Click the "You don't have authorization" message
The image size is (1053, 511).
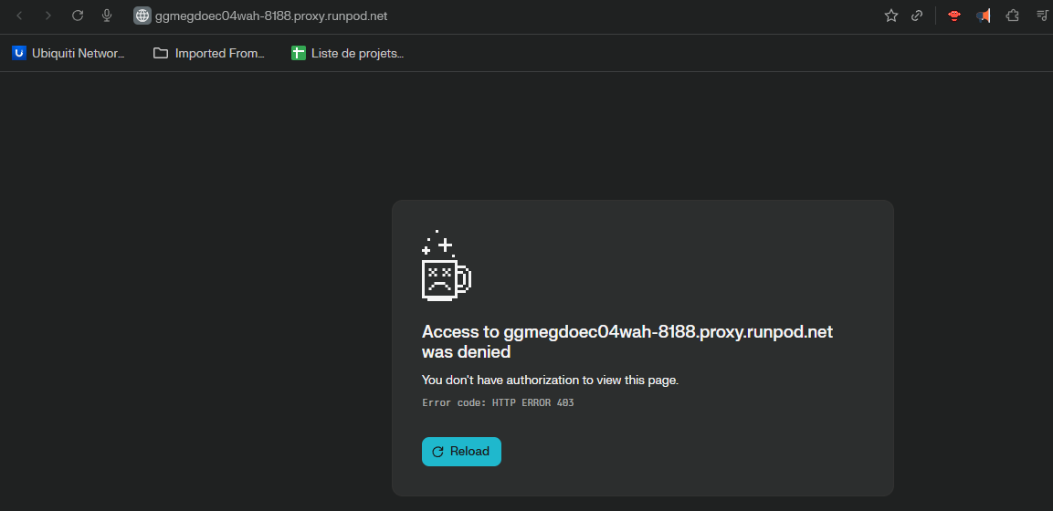(x=550, y=380)
